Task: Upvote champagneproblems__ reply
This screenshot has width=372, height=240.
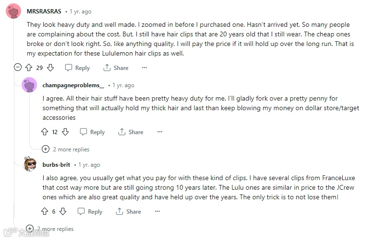Action: pos(45,132)
